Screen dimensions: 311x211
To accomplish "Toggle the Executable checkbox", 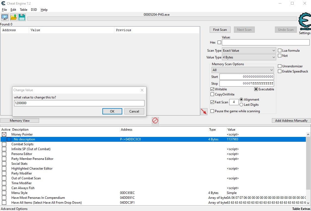I will coord(256,89).
